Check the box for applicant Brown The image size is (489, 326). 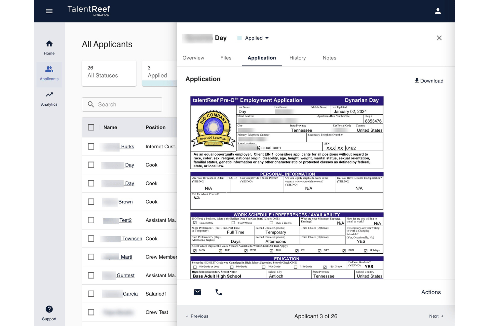pos(91,202)
